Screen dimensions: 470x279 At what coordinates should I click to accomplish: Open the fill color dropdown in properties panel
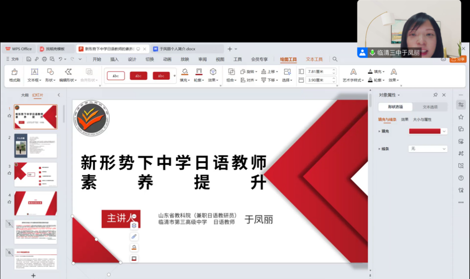click(444, 131)
